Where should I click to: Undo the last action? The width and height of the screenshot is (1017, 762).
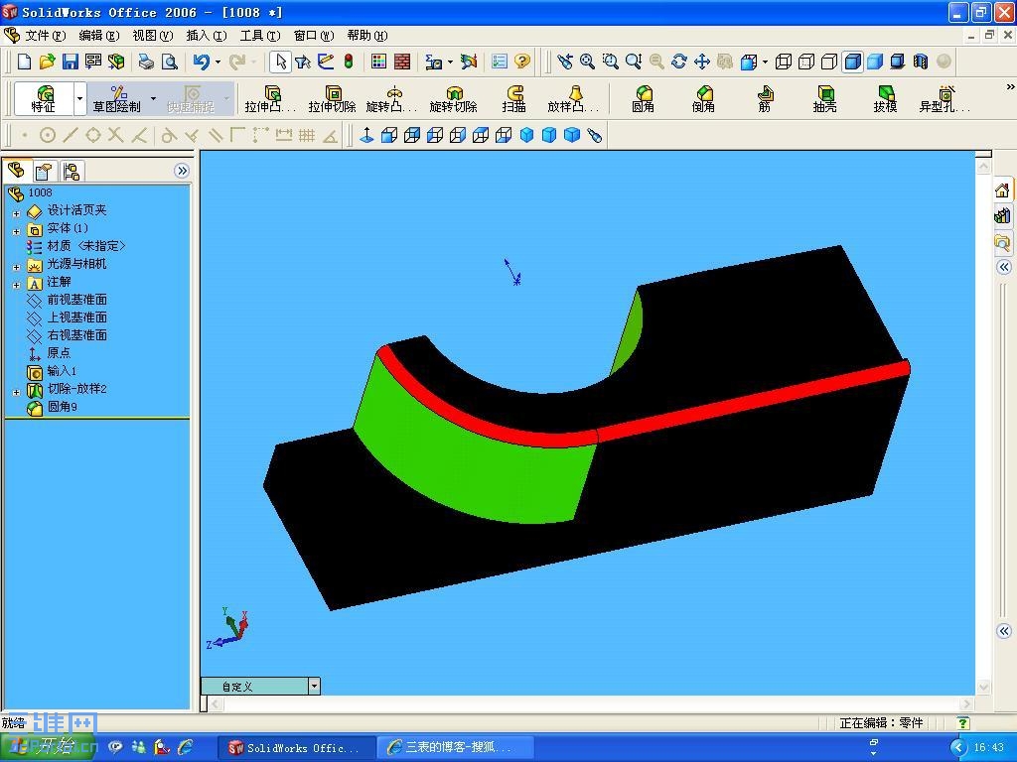pos(201,62)
